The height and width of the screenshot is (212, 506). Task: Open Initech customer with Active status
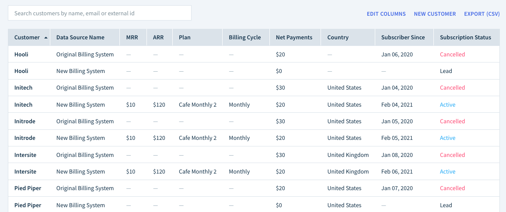(23, 105)
